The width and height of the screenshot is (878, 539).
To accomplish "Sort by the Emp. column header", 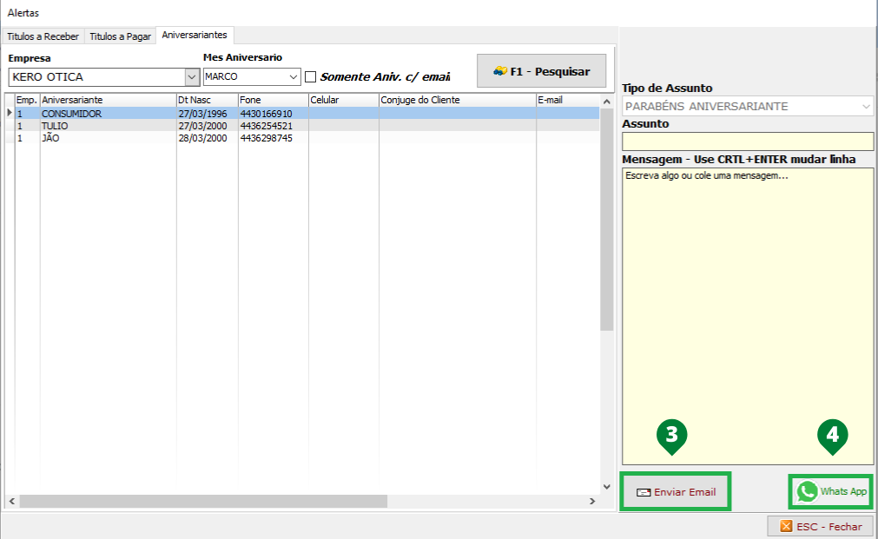I will point(26,100).
